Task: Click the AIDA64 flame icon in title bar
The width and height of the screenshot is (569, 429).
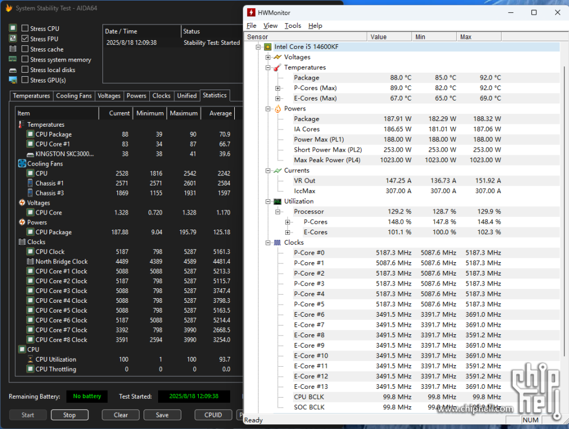Action: point(9,8)
